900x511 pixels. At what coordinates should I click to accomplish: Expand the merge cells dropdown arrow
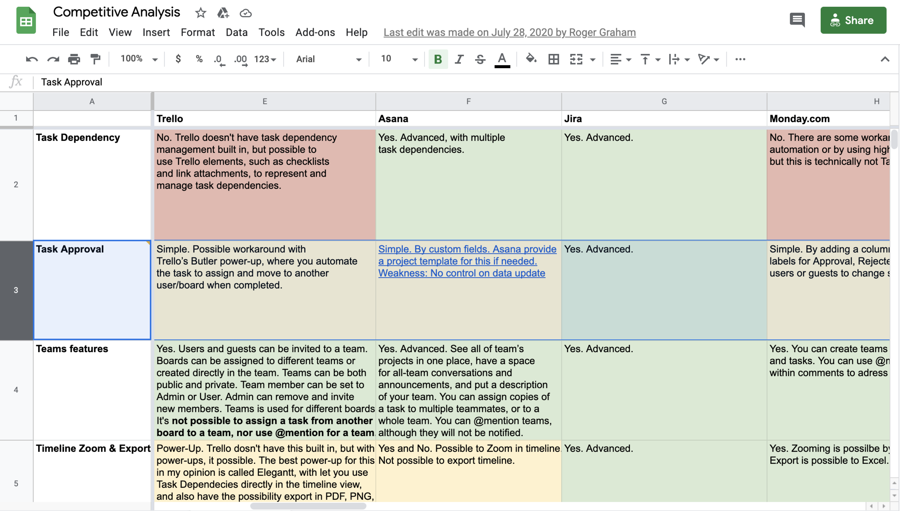coord(593,60)
